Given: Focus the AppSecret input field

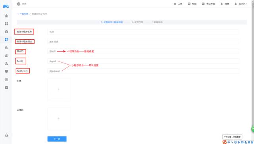Looking at the screenshot, I should pyautogui.click(x=143, y=71).
